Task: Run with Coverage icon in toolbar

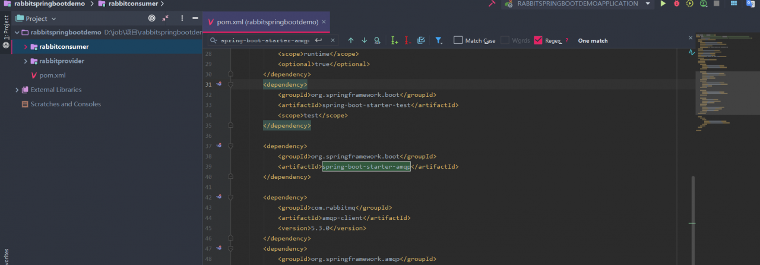Action: click(x=690, y=4)
